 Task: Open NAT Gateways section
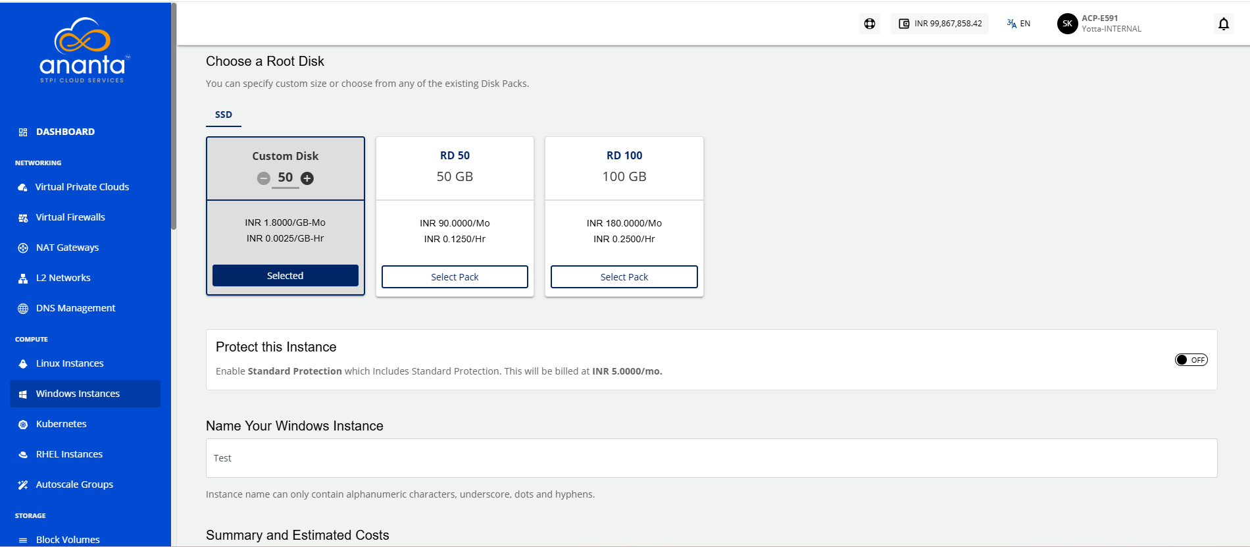(67, 247)
